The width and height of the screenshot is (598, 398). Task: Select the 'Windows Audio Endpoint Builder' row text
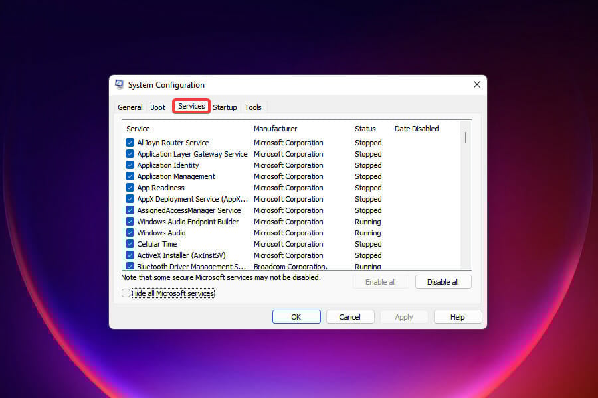point(187,222)
